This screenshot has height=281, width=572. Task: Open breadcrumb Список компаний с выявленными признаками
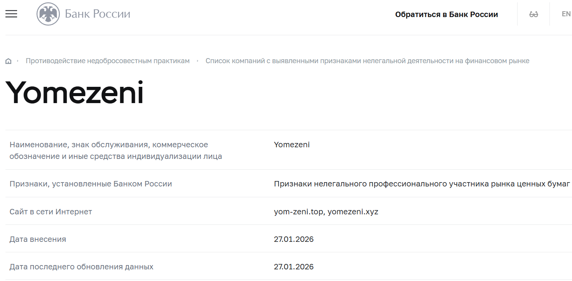pos(368,60)
